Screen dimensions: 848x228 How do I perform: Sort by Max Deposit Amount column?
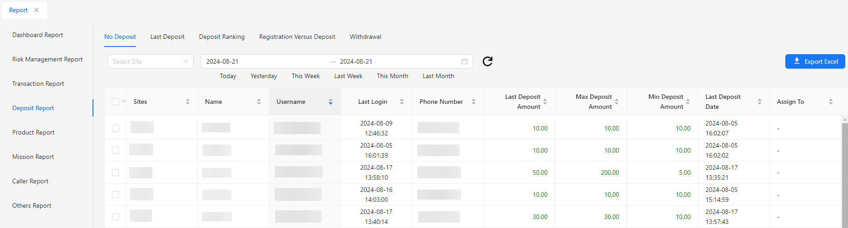click(617, 102)
